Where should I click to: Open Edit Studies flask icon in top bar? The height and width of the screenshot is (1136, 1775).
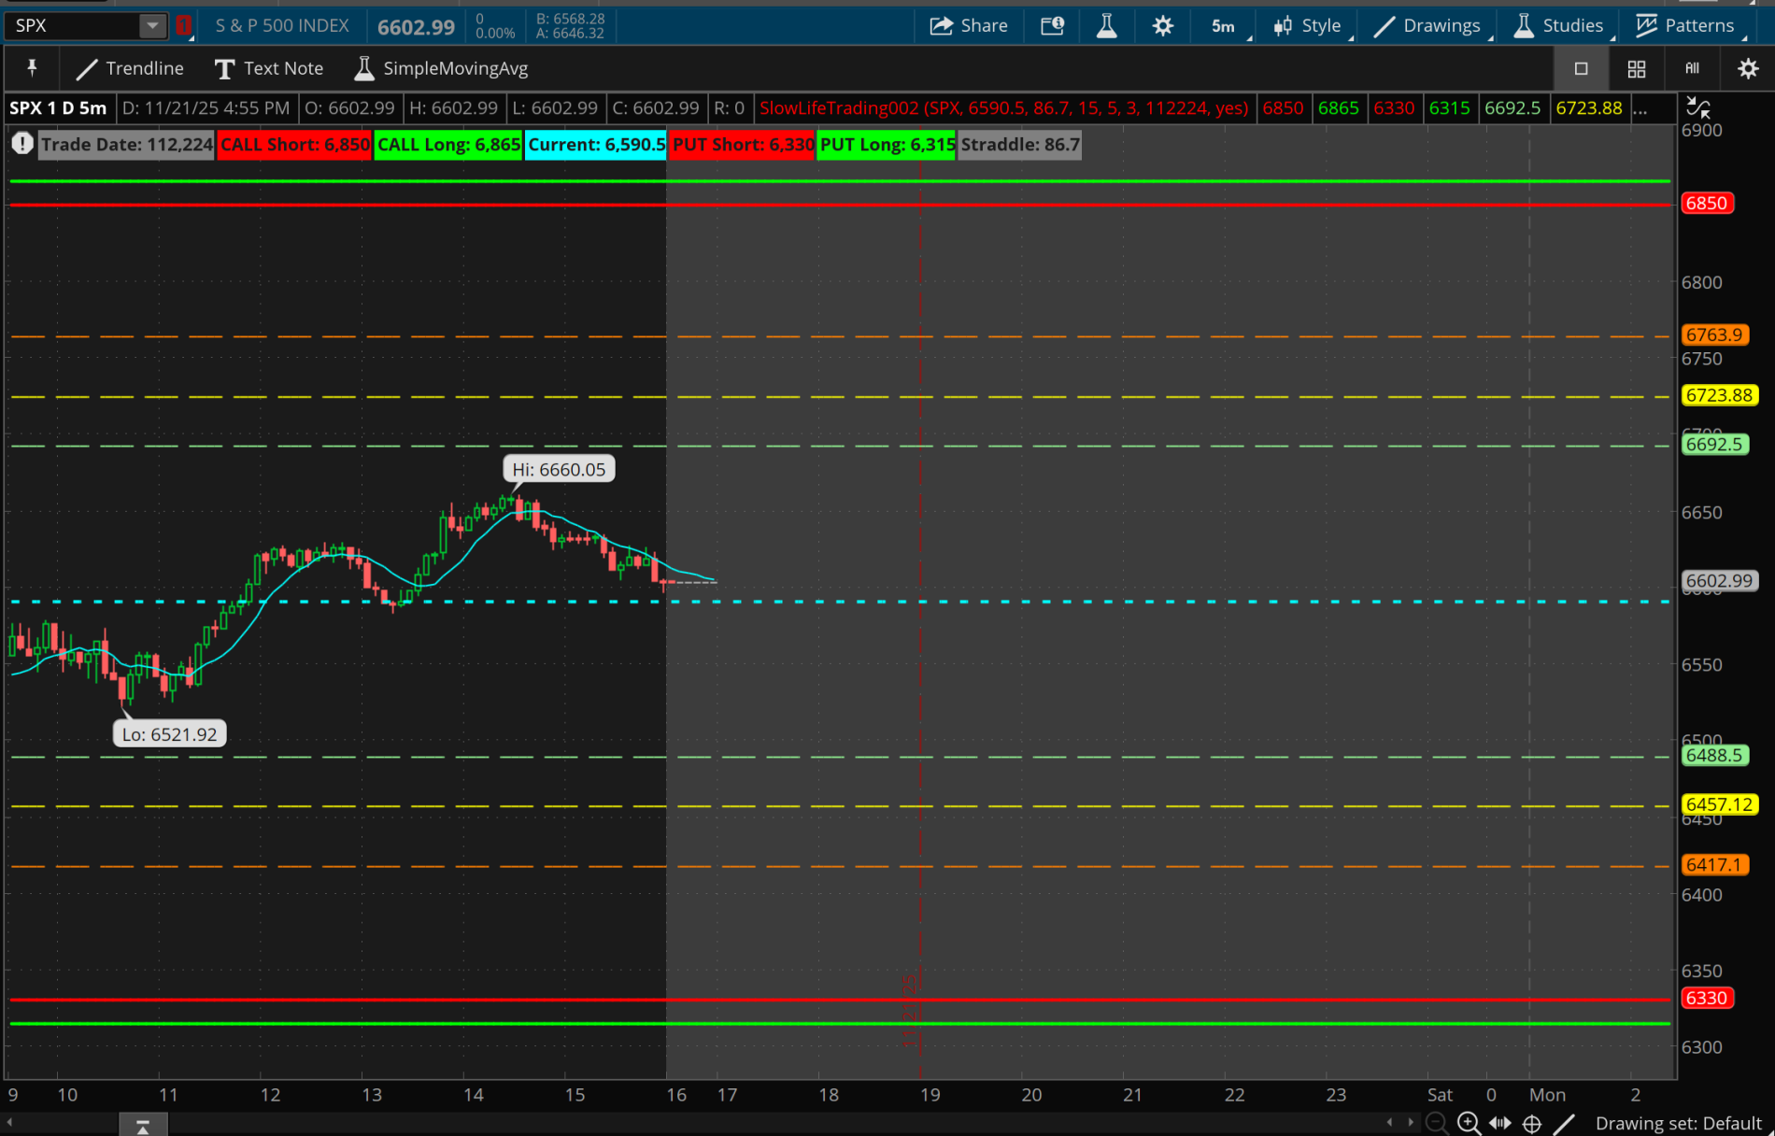pos(1106,25)
